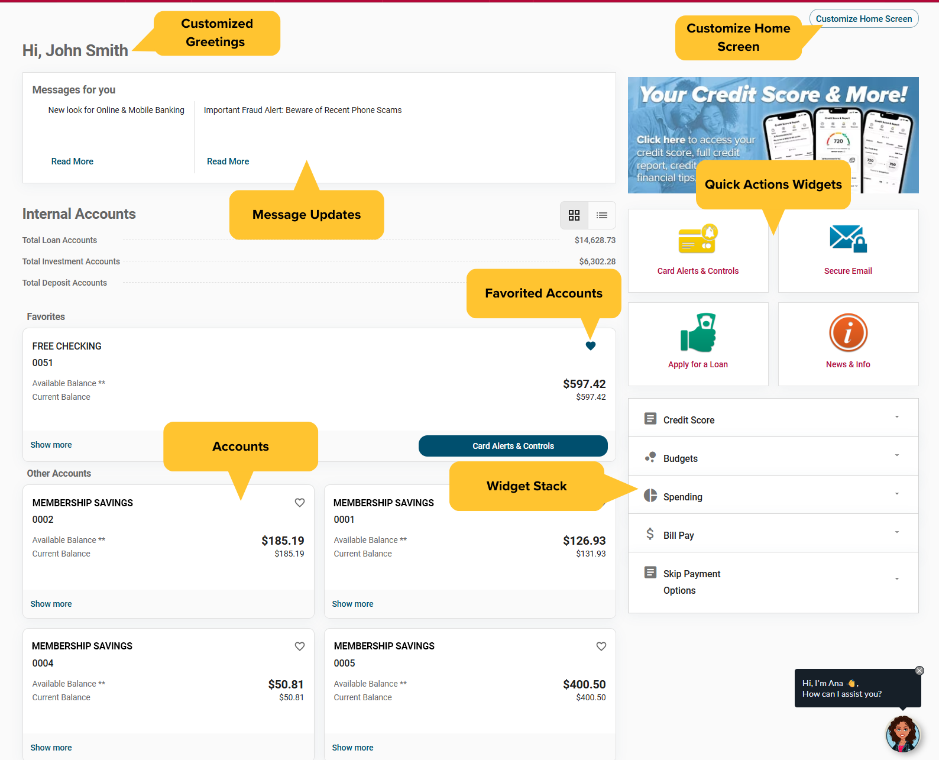The image size is (939, 760).
Task: Click the Apply for a Loan icon
Action: (x=698, y=333)
